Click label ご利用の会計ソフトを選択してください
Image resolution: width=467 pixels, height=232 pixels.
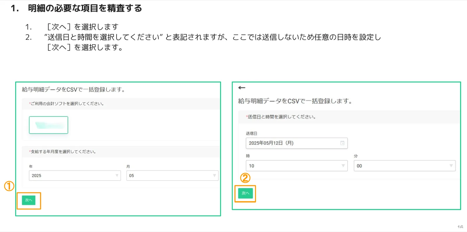tap(67, 103)
